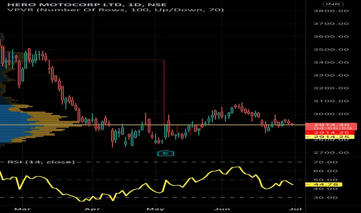
Task: Open the INR currency selector
Action: point(333,4)
